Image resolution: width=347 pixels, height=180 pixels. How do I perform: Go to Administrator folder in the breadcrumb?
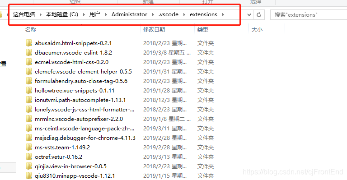click(x=129, y=14)
